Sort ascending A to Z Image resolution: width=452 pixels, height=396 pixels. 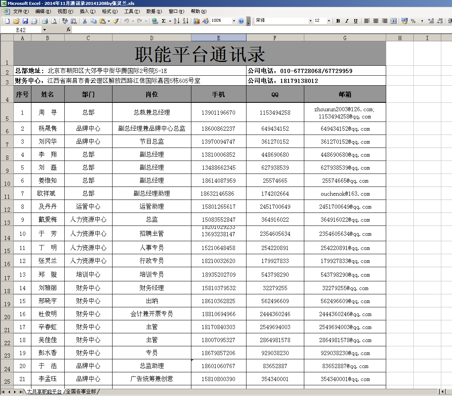177,21
